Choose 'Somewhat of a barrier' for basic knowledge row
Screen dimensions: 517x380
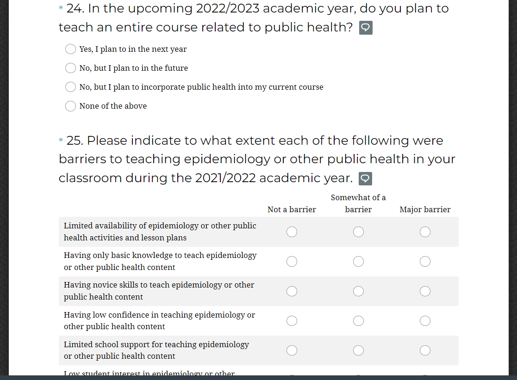[358, 261]
